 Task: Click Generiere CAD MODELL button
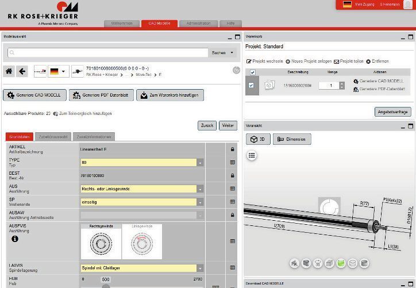34,95
